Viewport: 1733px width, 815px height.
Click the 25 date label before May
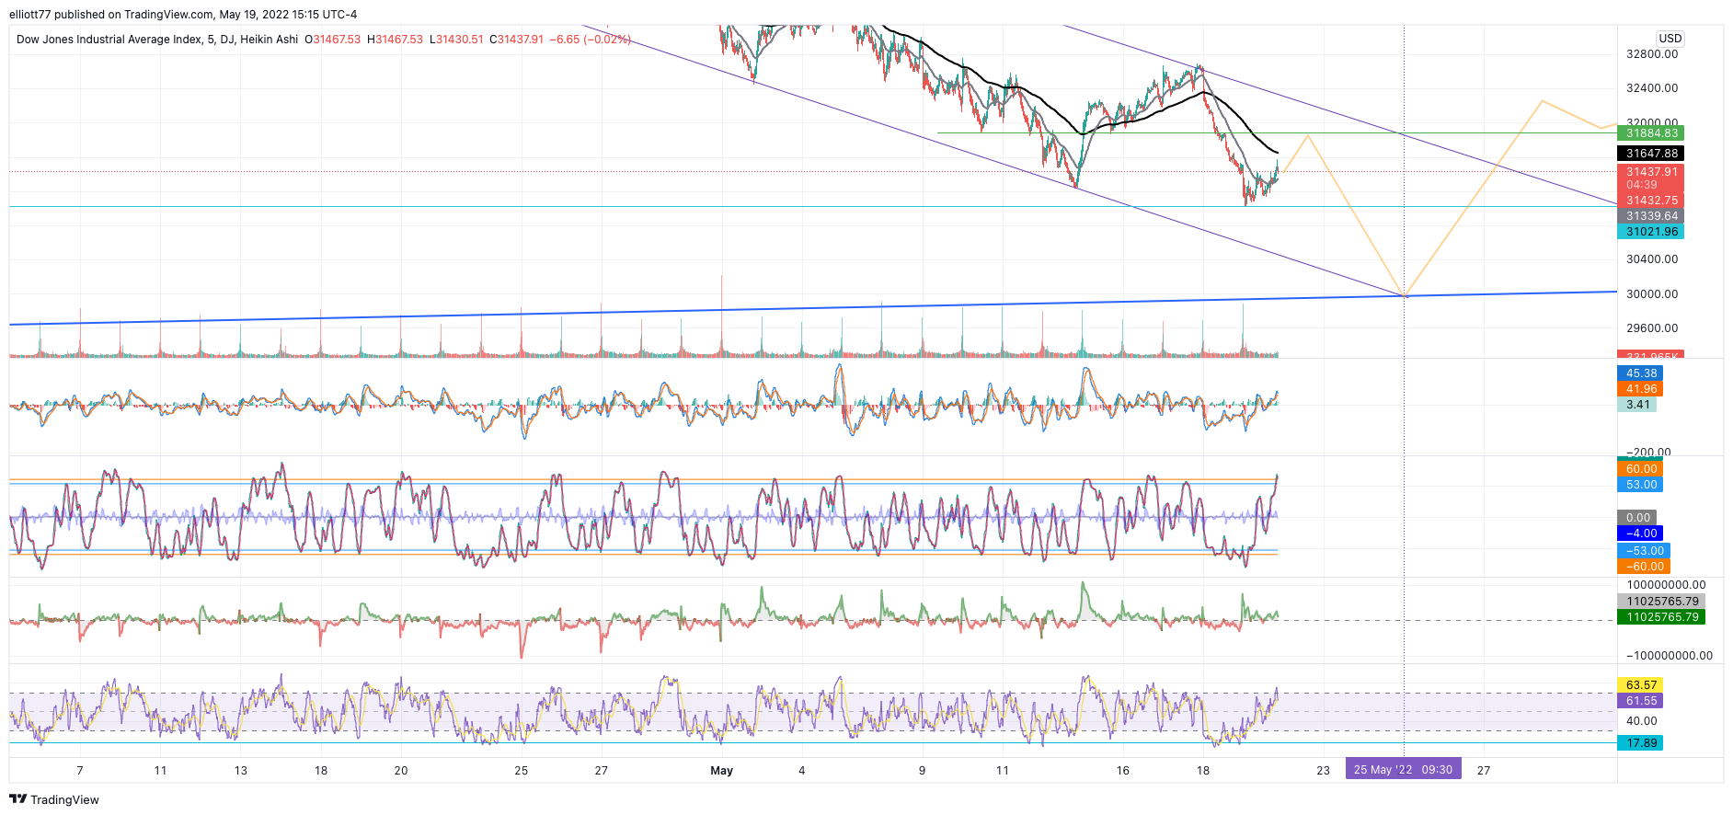[522, 771]
